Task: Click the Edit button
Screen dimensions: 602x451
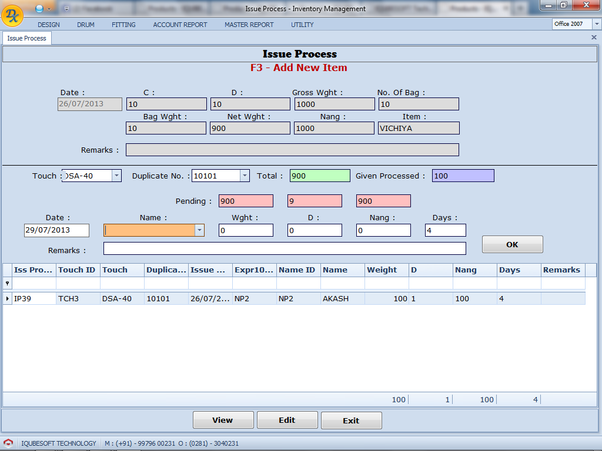Action: [x=287, y=420]
